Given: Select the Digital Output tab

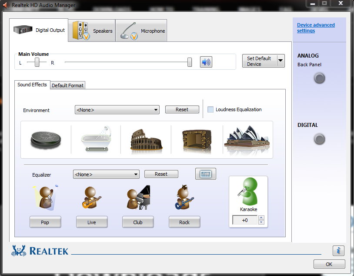Looking at the screenshot, I should 39,30.
